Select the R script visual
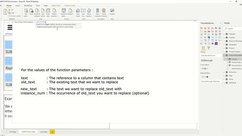242x136 pixels. 216,40
